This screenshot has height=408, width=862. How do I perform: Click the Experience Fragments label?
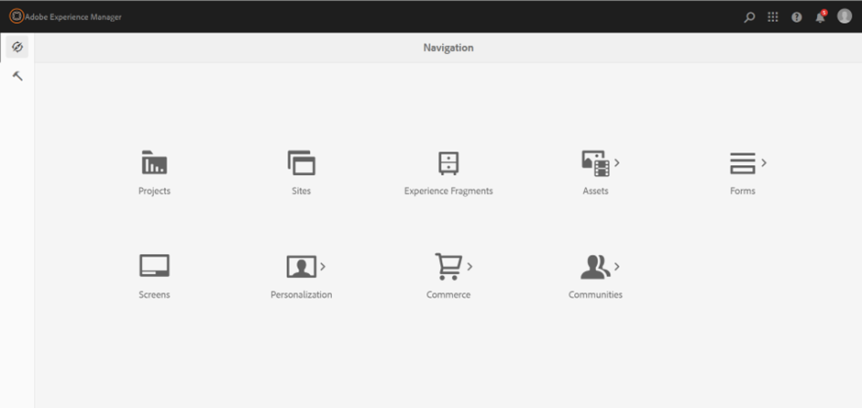click(448, 192)
